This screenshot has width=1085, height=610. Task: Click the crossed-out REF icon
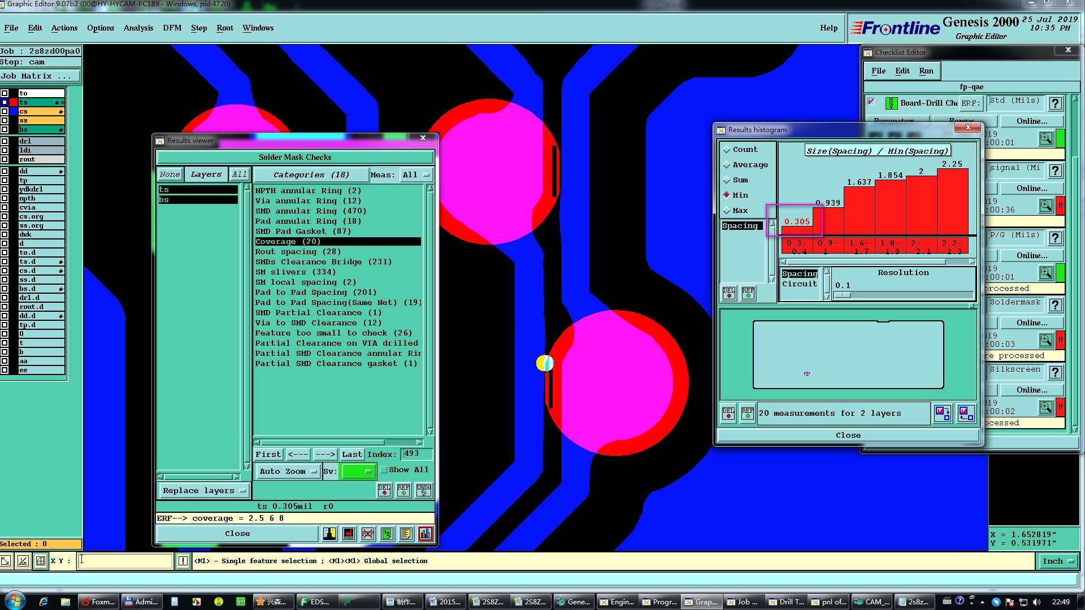coord(367,534)
